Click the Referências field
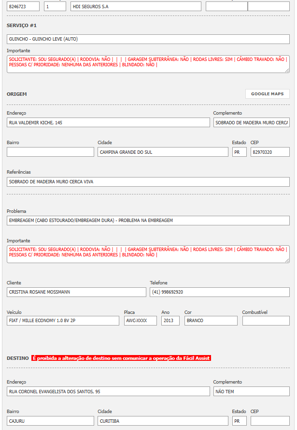Viewport: 297px width, 430px height. point(148,182)
